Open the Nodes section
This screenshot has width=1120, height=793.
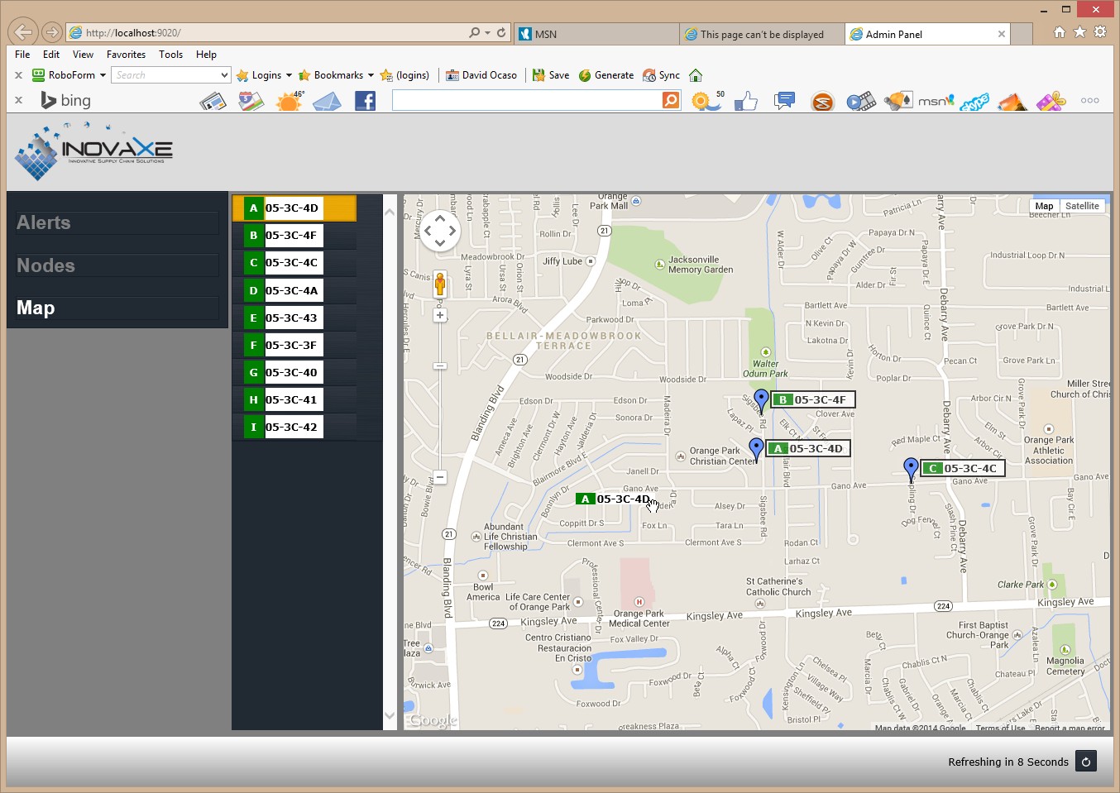click(x=117, y=265)
